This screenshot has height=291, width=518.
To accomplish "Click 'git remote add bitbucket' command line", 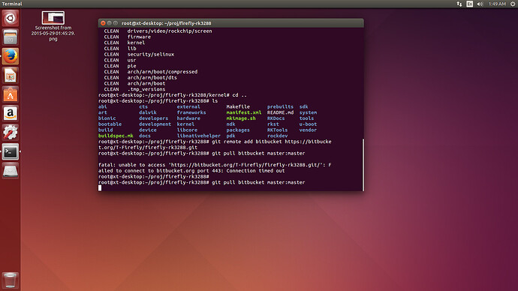I will tap(215, 142).
